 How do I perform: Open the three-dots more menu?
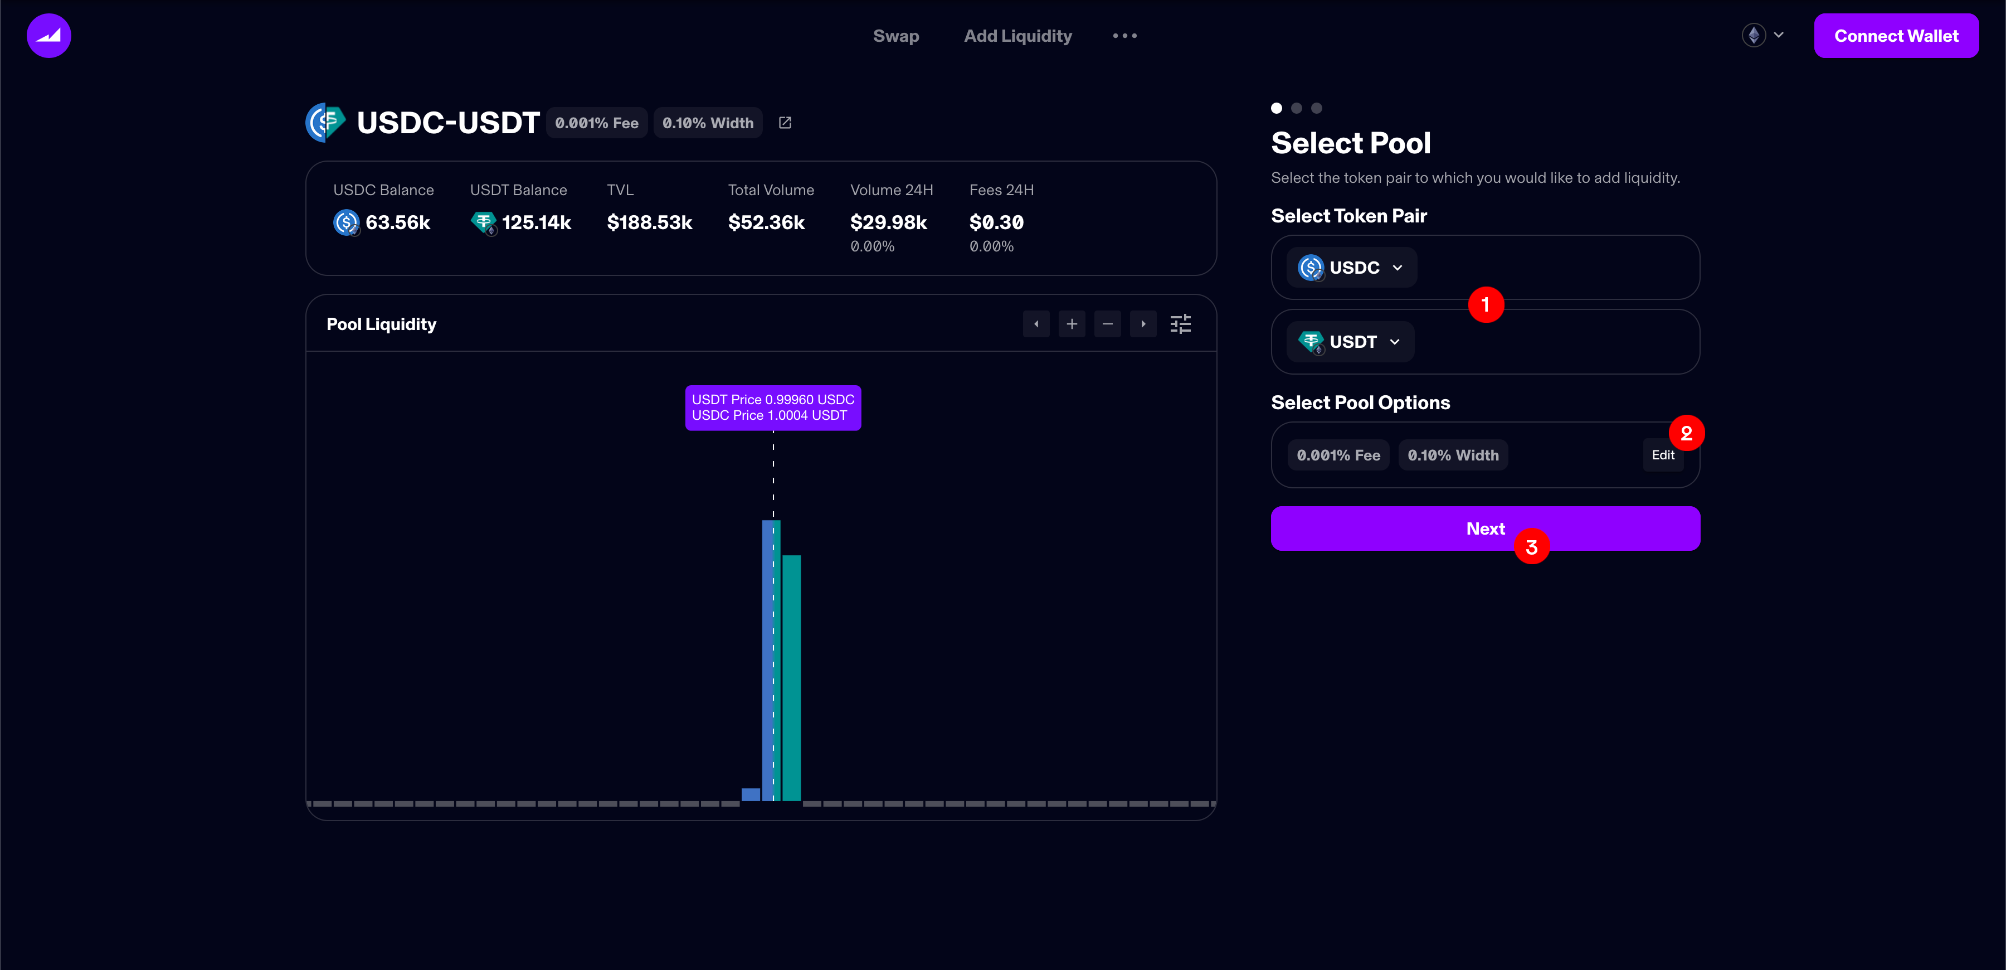1124,36
